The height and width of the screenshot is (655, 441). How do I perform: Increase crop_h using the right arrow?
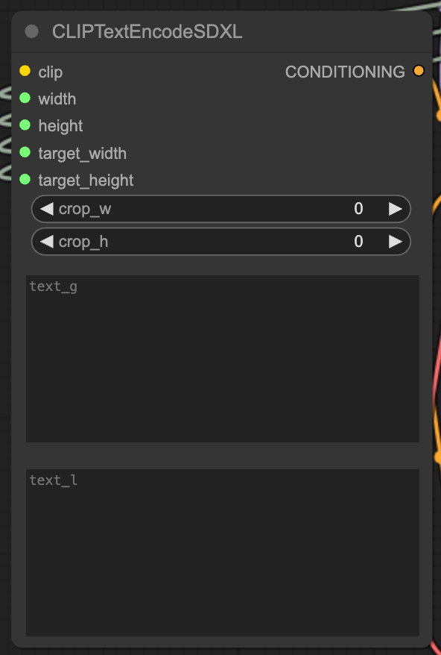point(396,242)
